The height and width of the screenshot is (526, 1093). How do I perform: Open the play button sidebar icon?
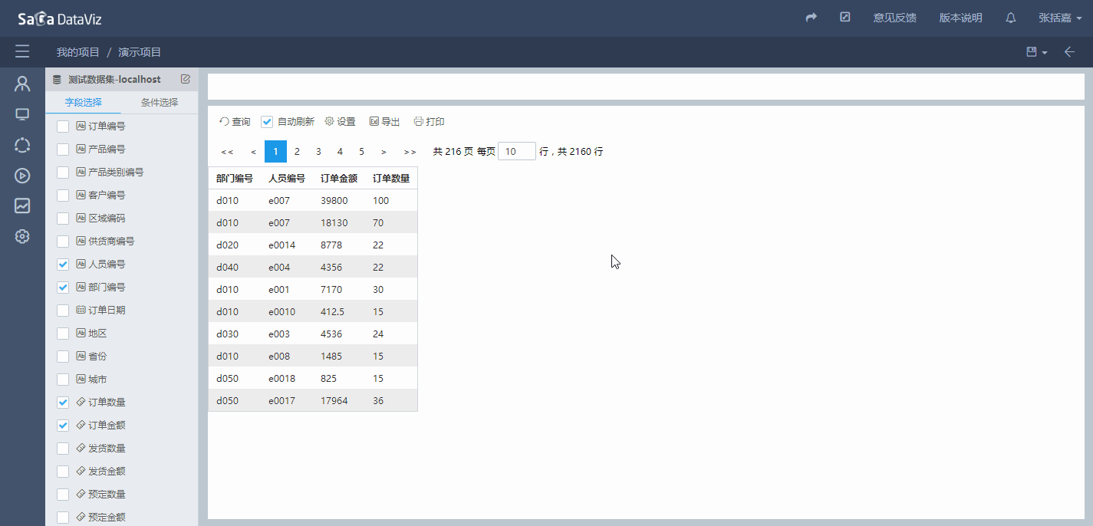click(x=22, y=175)
